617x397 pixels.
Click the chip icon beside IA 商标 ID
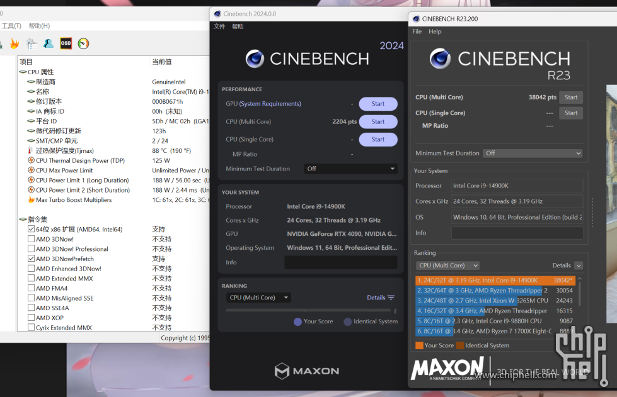31,111
